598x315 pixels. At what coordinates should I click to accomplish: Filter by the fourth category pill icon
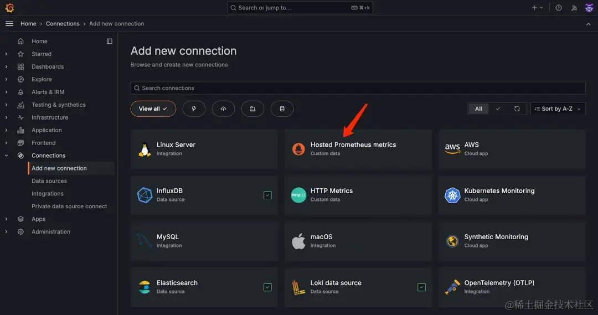click(x=252, y=109)
